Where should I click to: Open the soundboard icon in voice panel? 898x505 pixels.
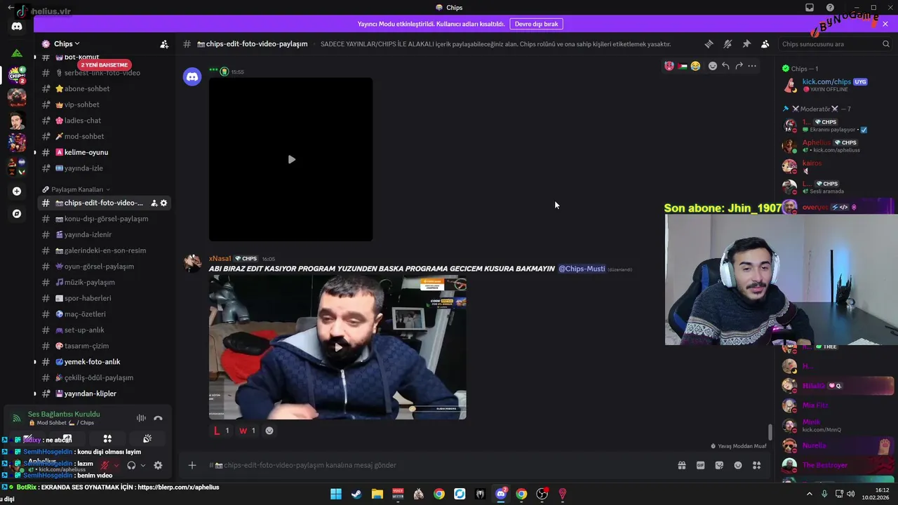[x=147, y=439]
